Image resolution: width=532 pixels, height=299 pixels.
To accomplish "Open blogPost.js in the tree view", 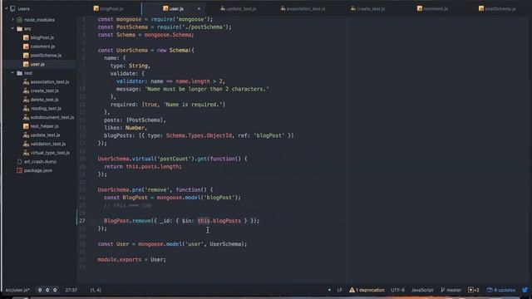I will pos(42,37).
